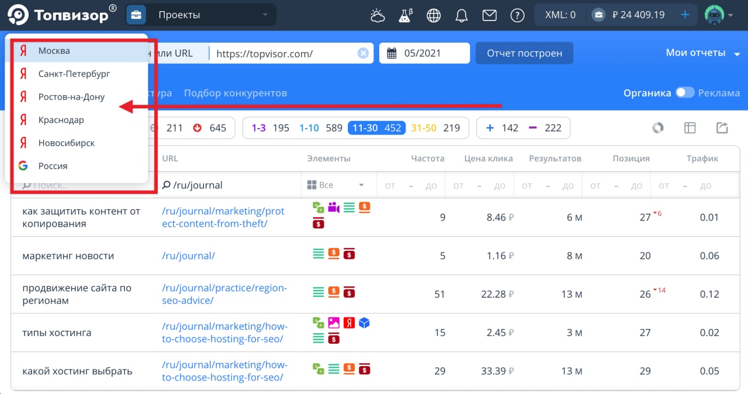Image resolution: width=748 pixels, height=394 pixels.
Task: Open notifications bell icon
Action: tap(462, 16)
